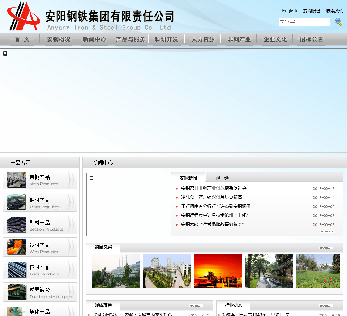Screen dimensions: 347x316
Task: Open the red sunset steelworks photo
Action: (x=218, y=271)
